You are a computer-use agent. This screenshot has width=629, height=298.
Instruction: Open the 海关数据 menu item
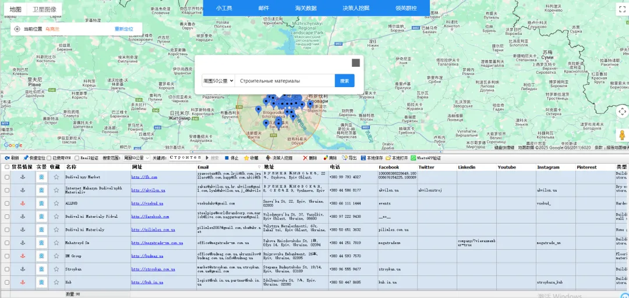(x=306, y=8)
